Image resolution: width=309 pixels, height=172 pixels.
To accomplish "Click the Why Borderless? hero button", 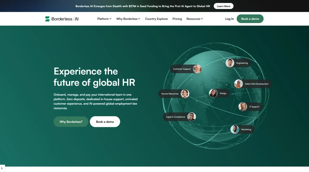I will tap(71, 122).
